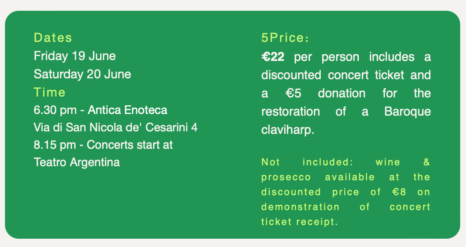Image resolution: width=466 pixels, height=247 pixels.
Task: Click the €5 donation text
Action: (325, 93)
